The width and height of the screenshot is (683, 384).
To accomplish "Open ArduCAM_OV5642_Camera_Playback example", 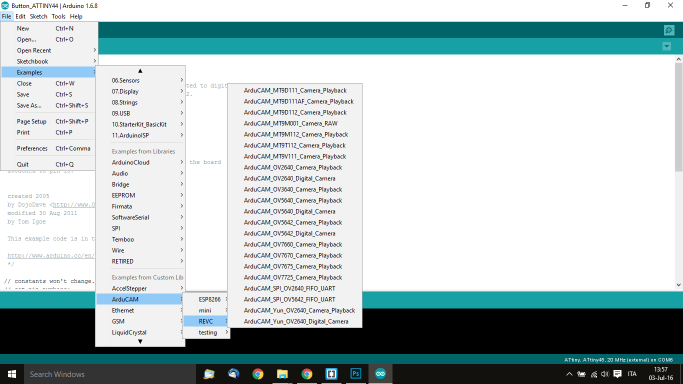I will click(294, 222).
